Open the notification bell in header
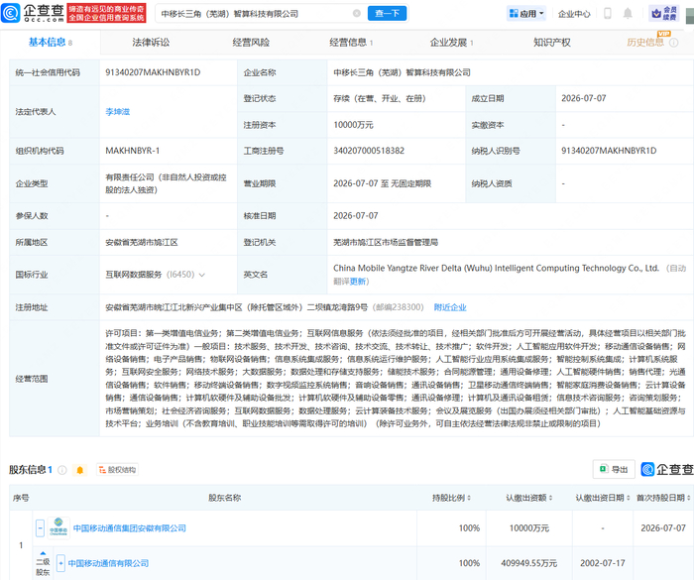The image size is (694, 580). point(628,13)
